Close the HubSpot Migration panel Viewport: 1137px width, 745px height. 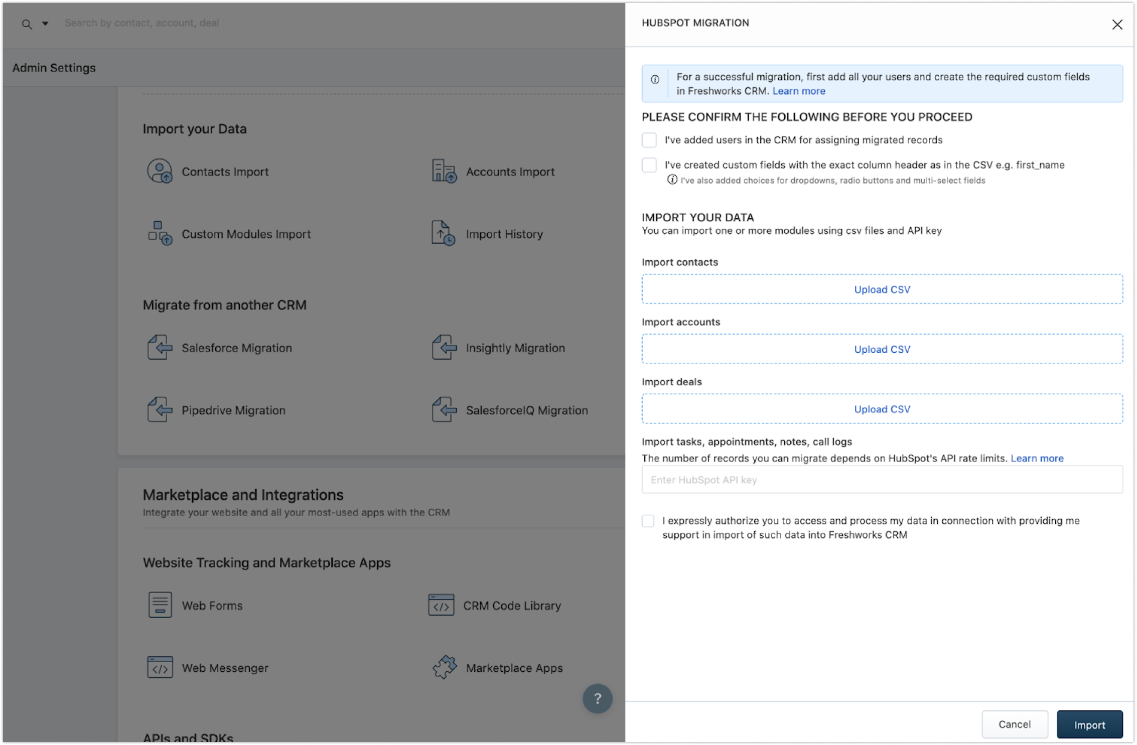click(x=1117, y=25)
